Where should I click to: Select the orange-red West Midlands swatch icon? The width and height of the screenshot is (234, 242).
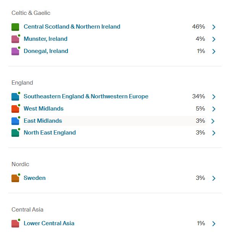click(15, 109)
